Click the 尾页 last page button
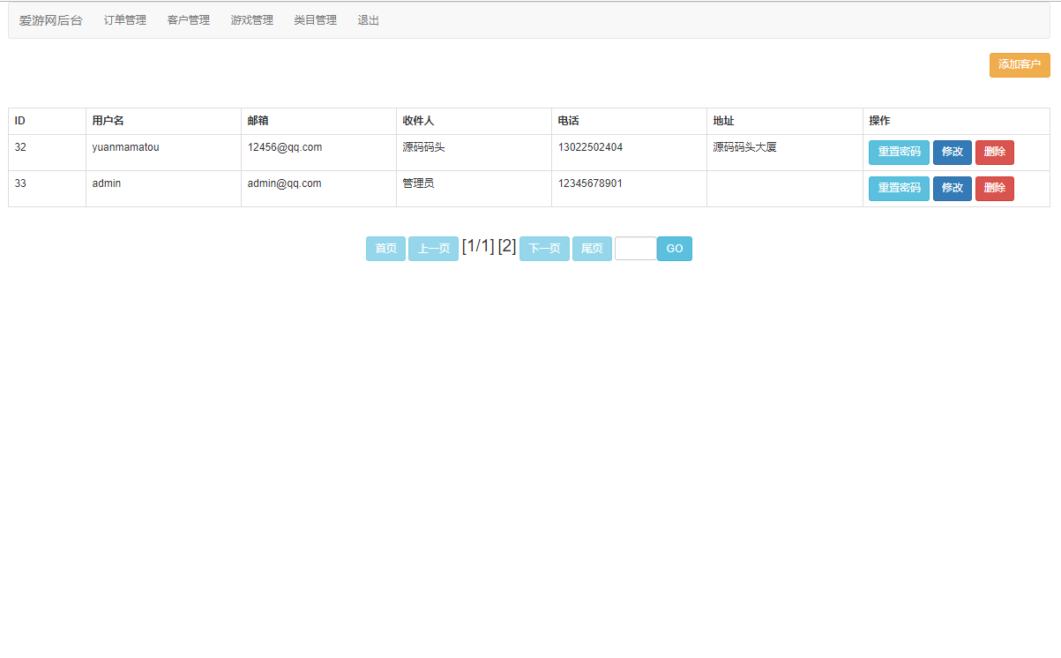The height and width of the screenshot is (658, 1061). click(592, 249)
